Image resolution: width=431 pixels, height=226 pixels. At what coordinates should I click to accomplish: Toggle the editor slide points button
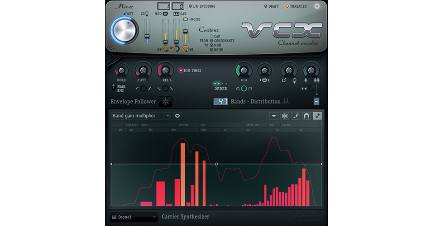tap(317, 116)
